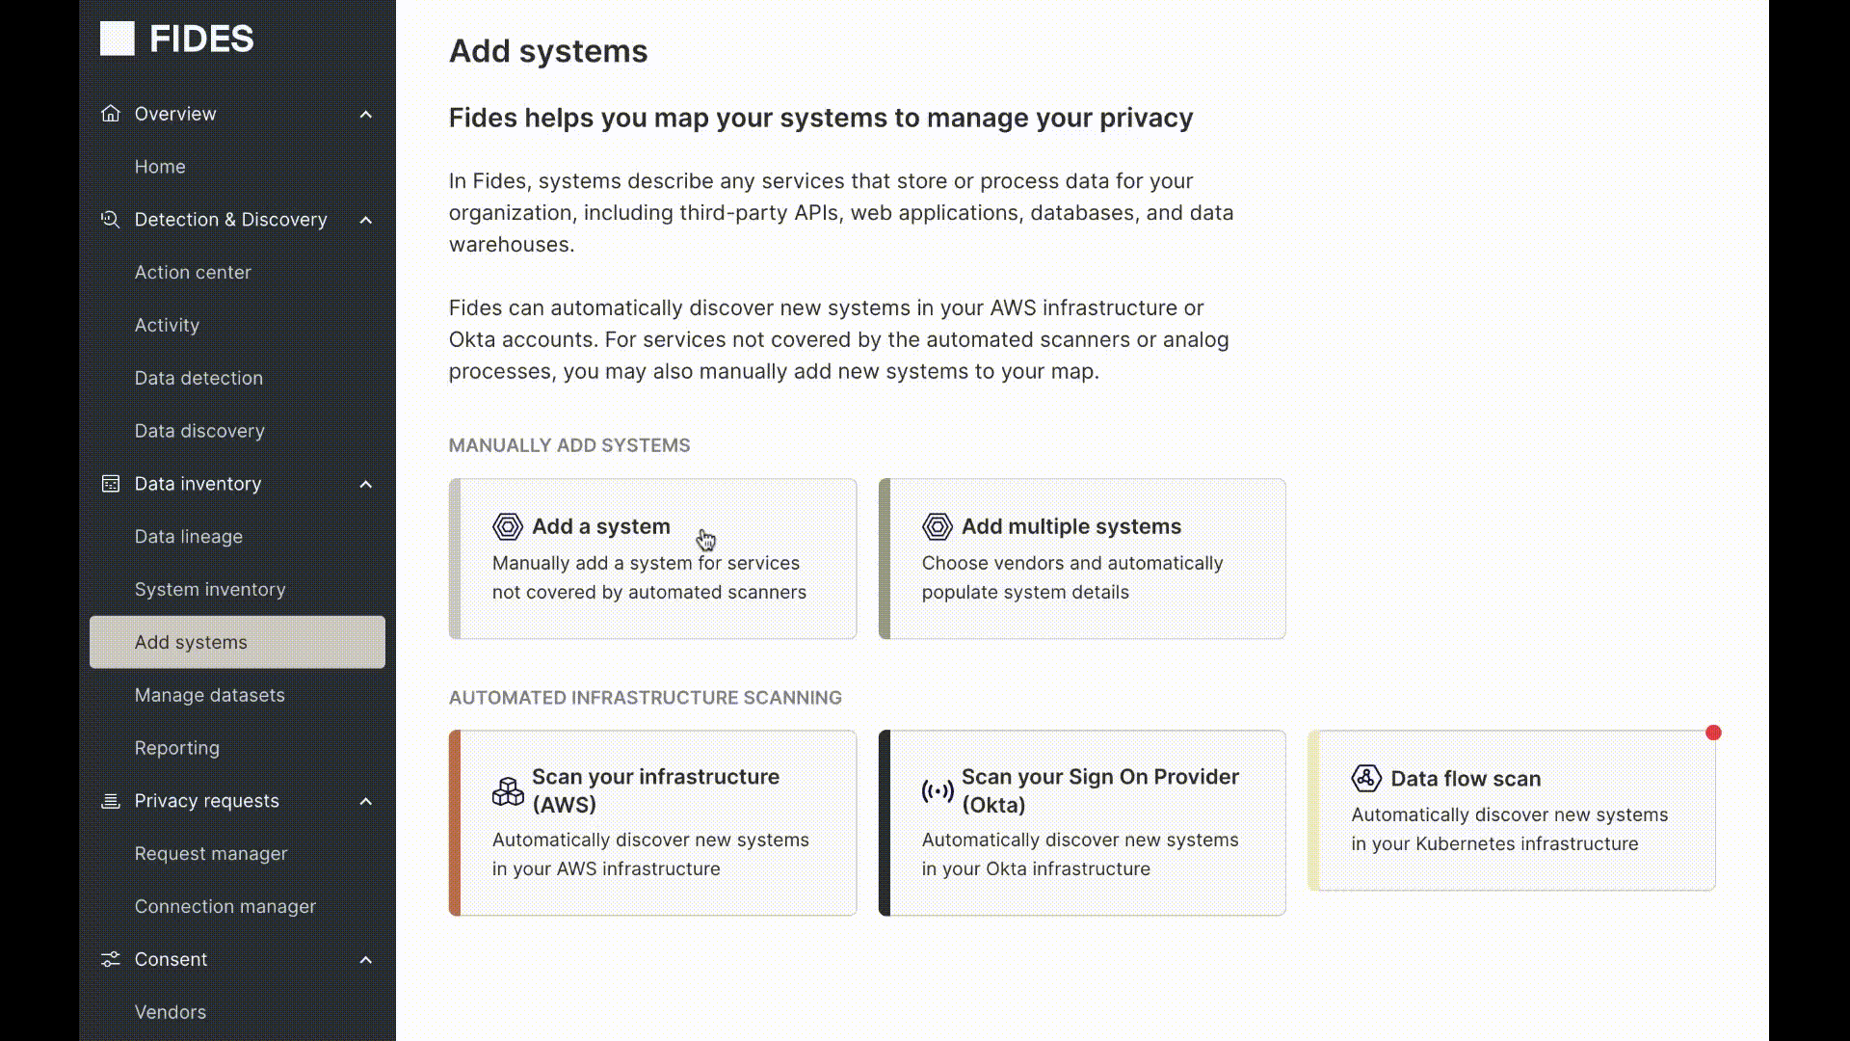1850x1041 pixels.
Task: Click the Data flow scan hexagon icon
Action: [x=1366, y=778]
